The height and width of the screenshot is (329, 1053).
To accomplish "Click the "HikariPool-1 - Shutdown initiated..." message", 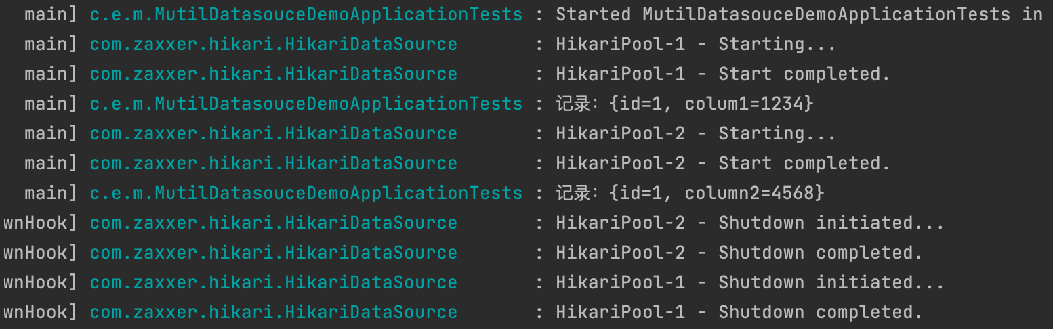I will (x=749, y=282).
